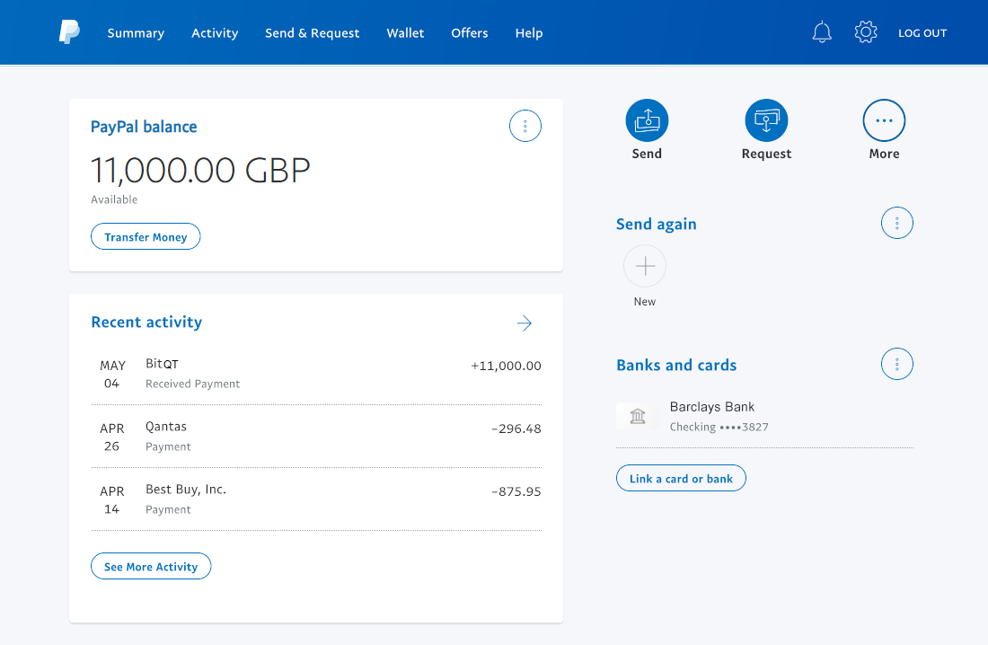
Task: Add a New recipient with plus icon
Action: click(x=645, y=266)
